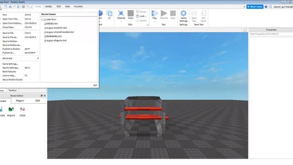Click the Resume test button
The width and height of the screenshot is (293, 165).
[x=164, y=15]
